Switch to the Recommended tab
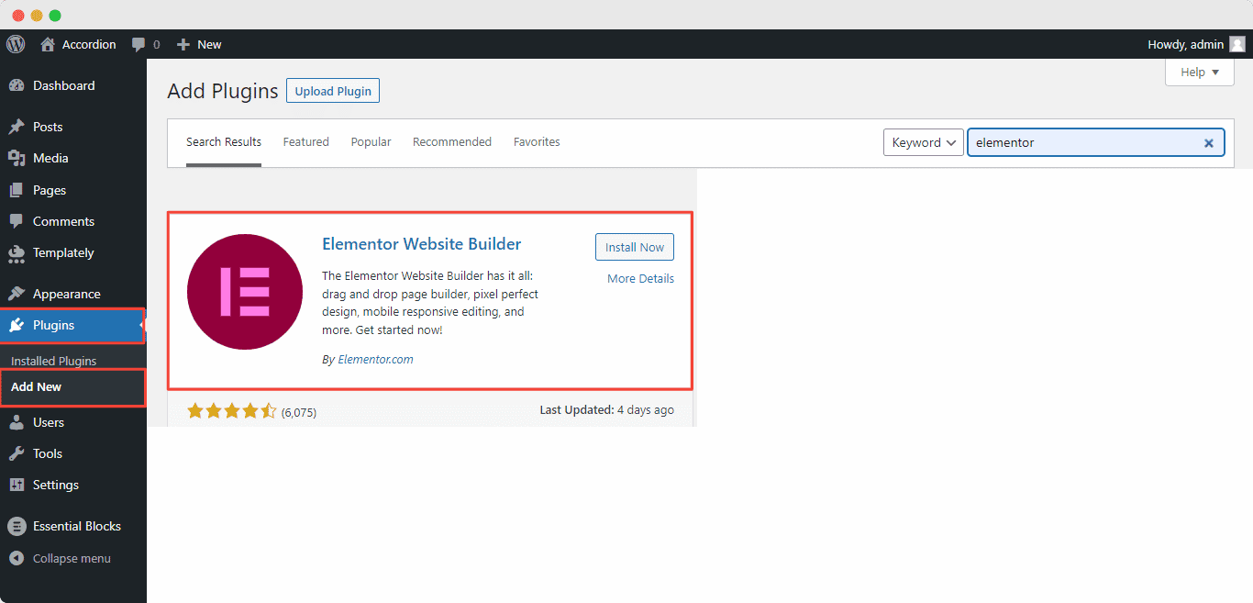Viewport: 1253px width, 603px height. (x=452, y=142)
